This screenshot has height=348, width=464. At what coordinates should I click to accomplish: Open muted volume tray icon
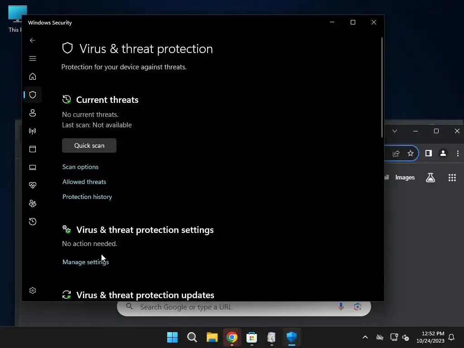click(406, 337)
